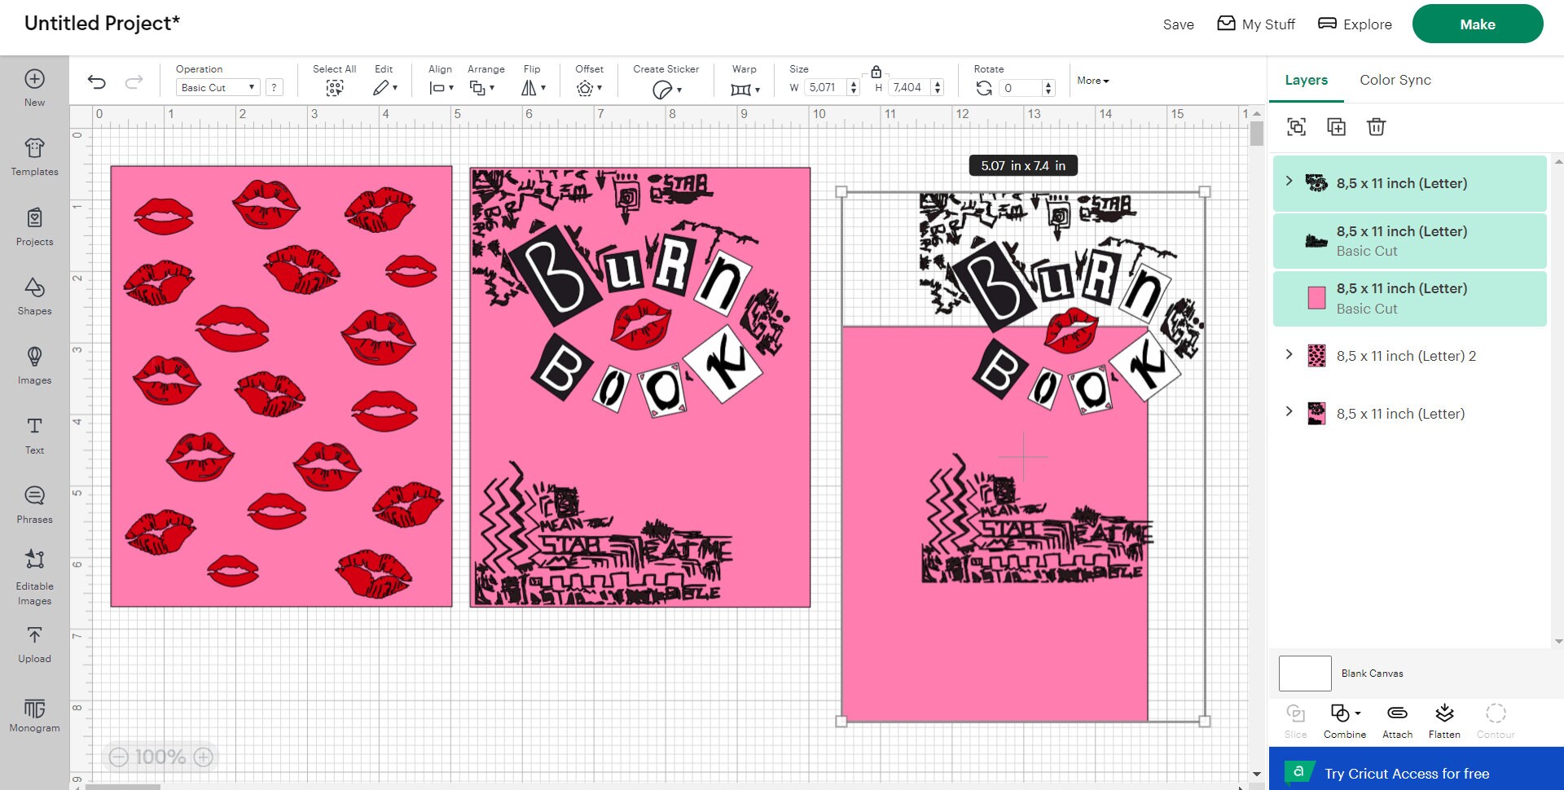Unlock the width and height aspect ratio
The width and height of the screenshot is (1564, 790).
tap(877, 72)
